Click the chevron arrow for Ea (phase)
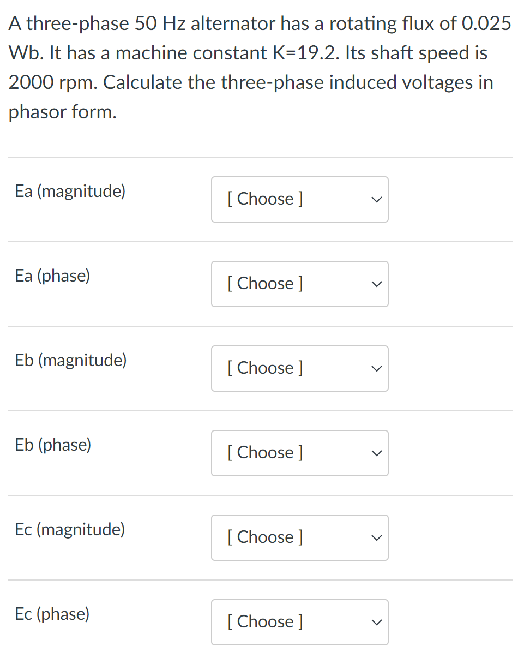Screen dimensions: 524x646 pyautogui.click(x=375, y=284)
